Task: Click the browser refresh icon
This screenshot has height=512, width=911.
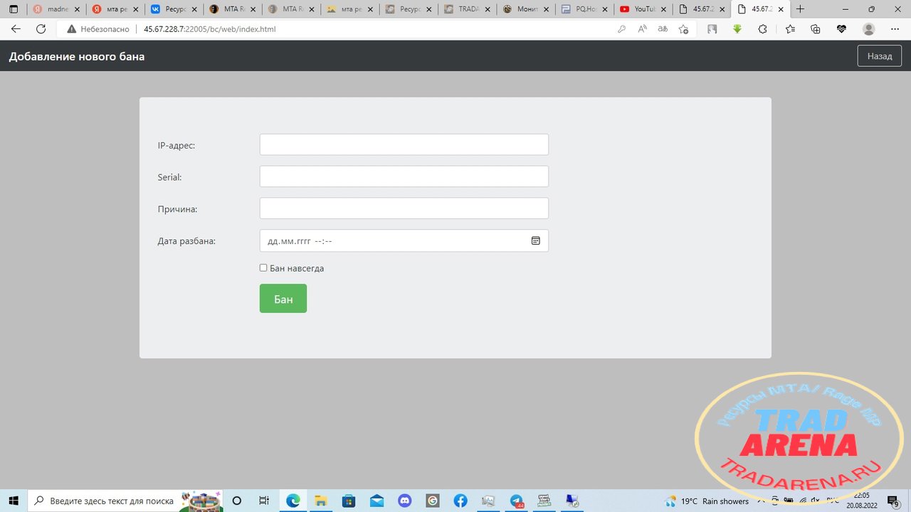Action: [x=41, y=29]
